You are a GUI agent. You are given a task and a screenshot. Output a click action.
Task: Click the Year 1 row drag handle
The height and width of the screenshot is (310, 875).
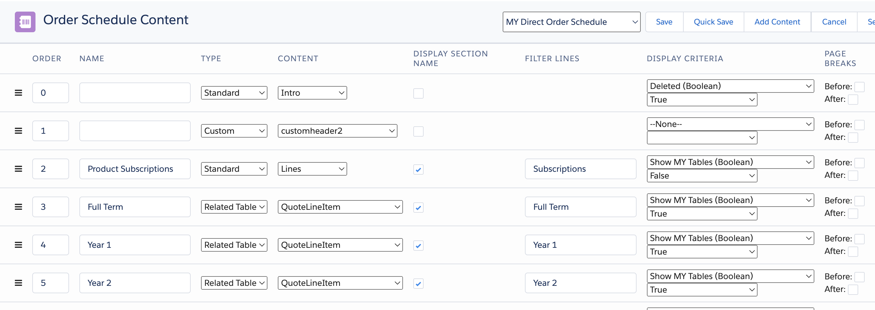pyautogui.click(x=18, y=245)
